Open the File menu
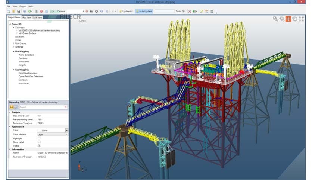This screenshot has width=312, height=180. [x=9, y=6]
